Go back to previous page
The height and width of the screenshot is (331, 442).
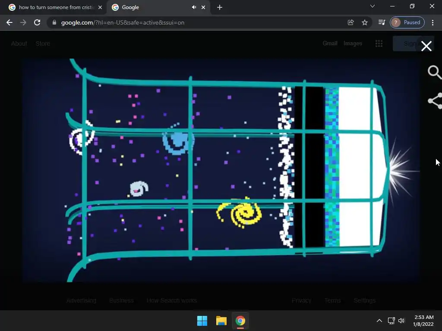click(9, 22)
